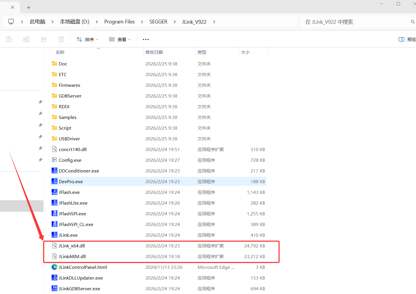This screenshot has width=416, height=294.
Task: Click the JFlashSPI.exe icon
Action: 54,214
